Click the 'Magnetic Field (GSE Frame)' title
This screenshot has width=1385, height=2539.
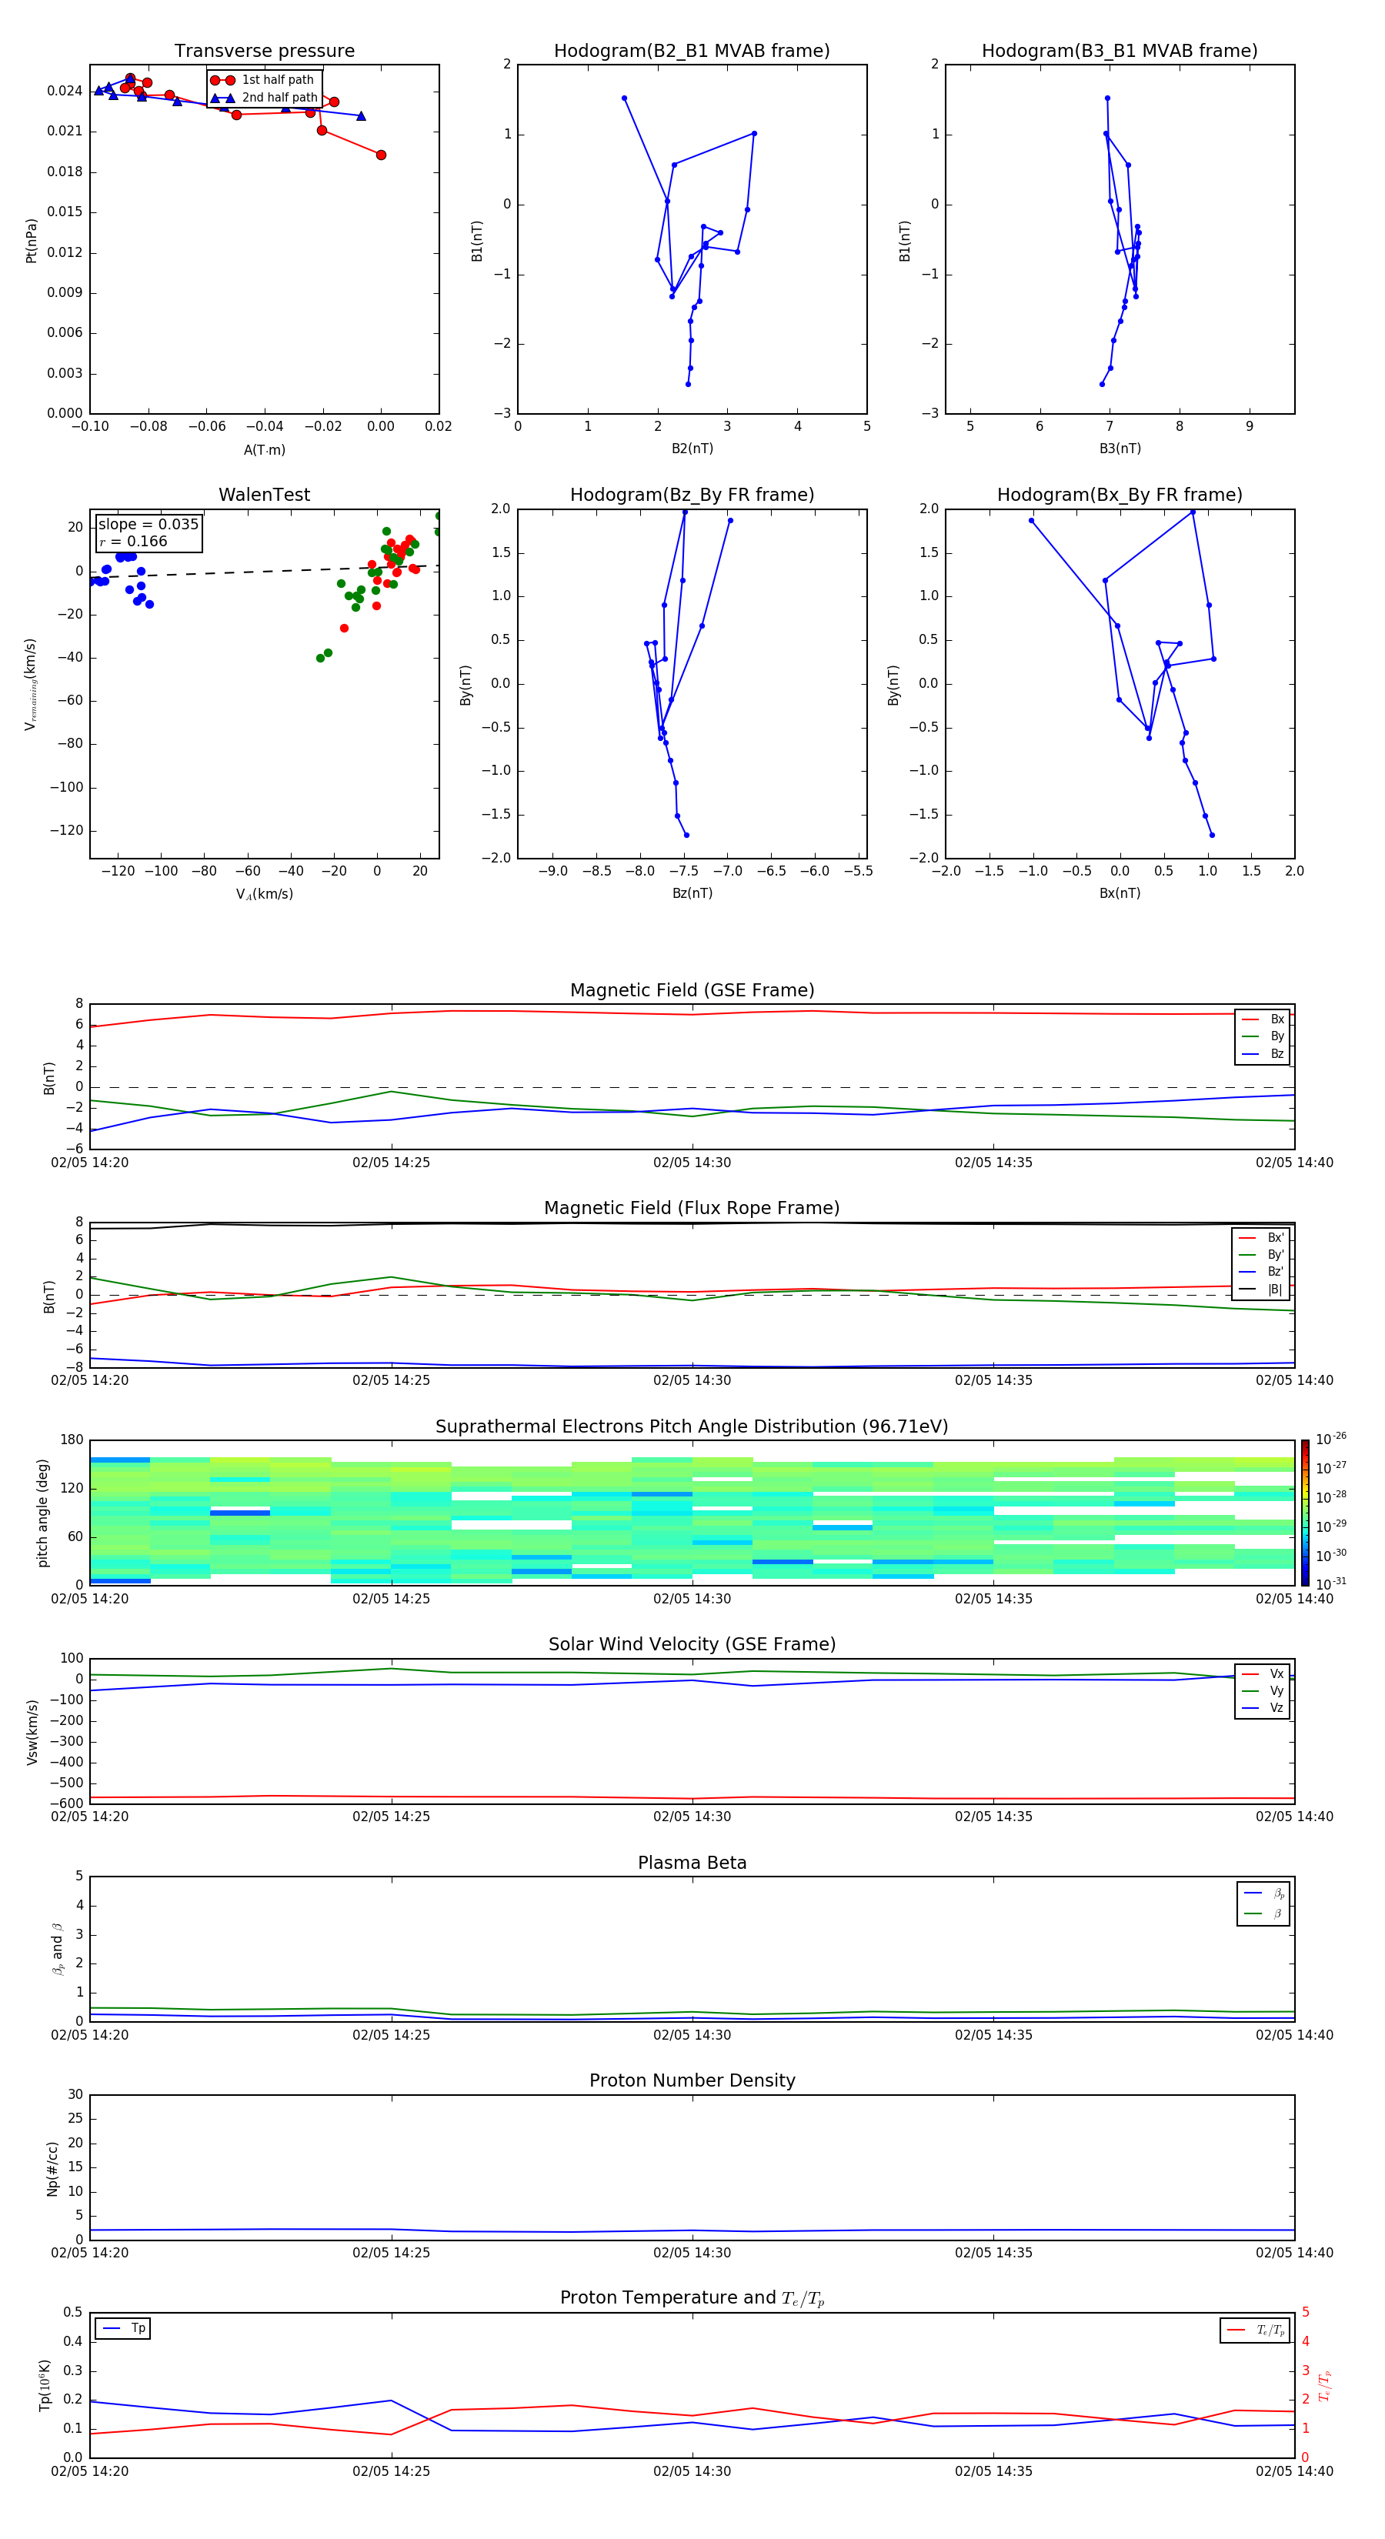point(692,990)
